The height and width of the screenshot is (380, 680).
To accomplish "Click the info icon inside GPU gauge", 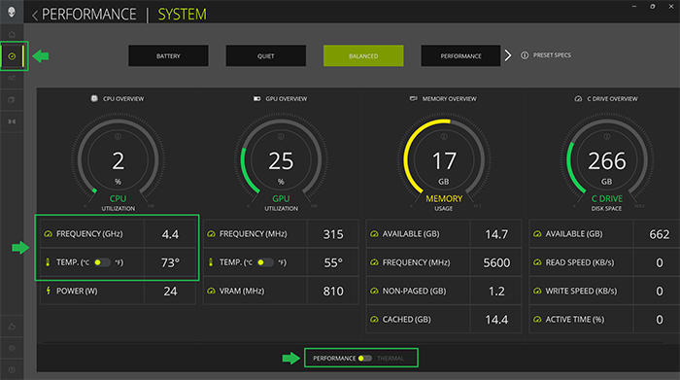I will click(x=281, y=137).
